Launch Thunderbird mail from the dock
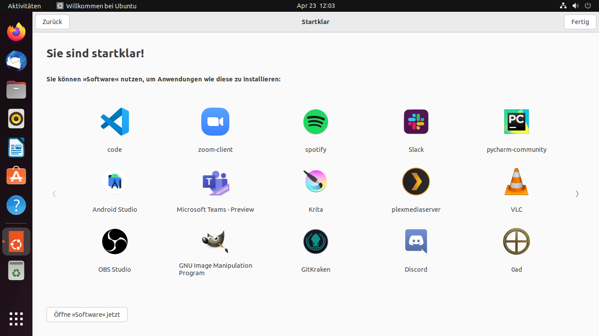The width and height of the screenshot is (599, 336). click(x=16, y=61)
